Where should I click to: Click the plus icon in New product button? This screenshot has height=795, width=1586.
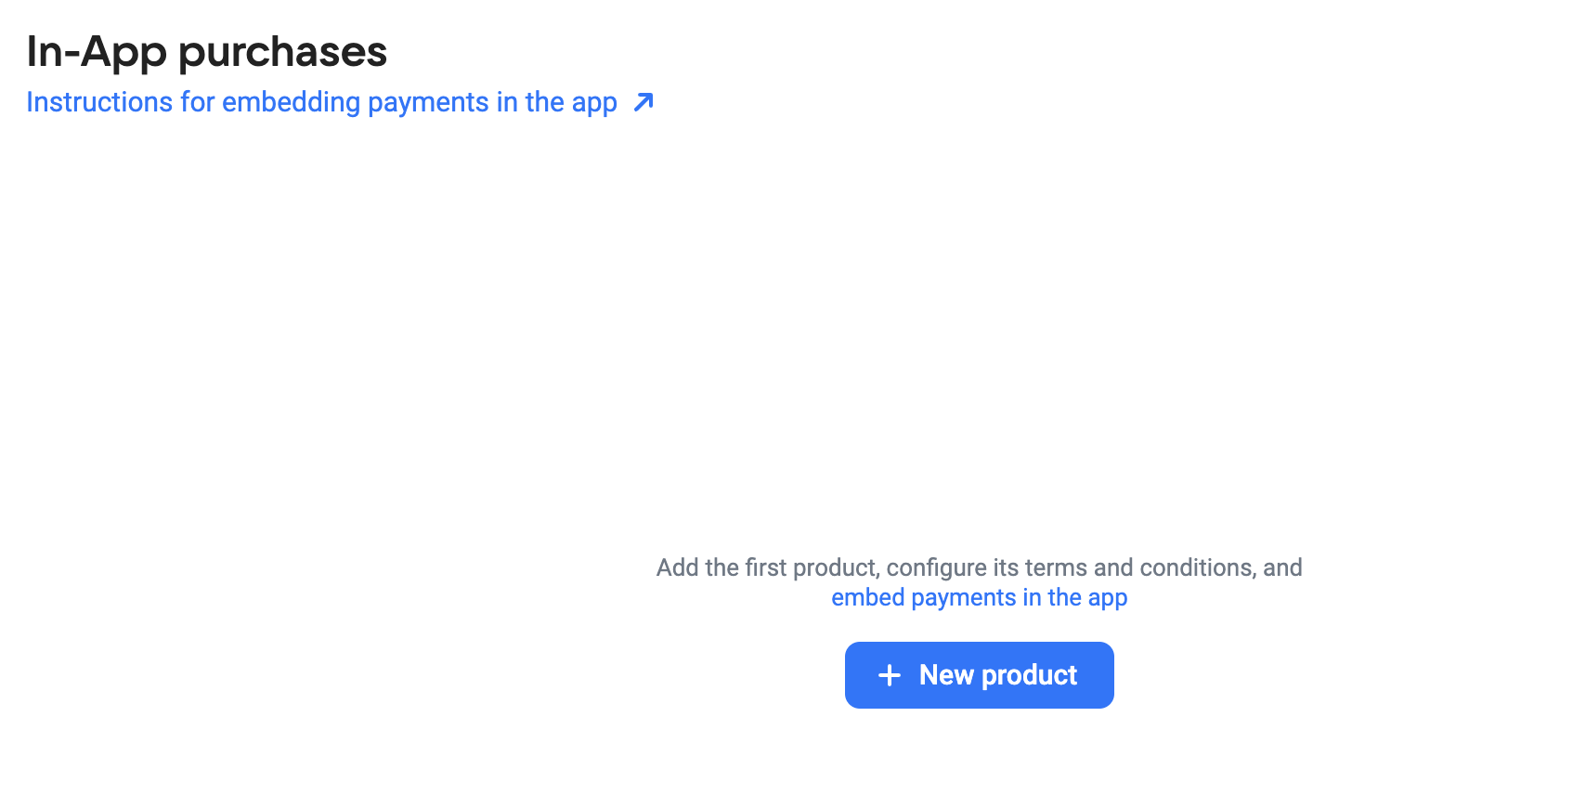890,675
